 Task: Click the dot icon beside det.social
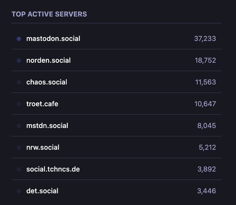19,191
